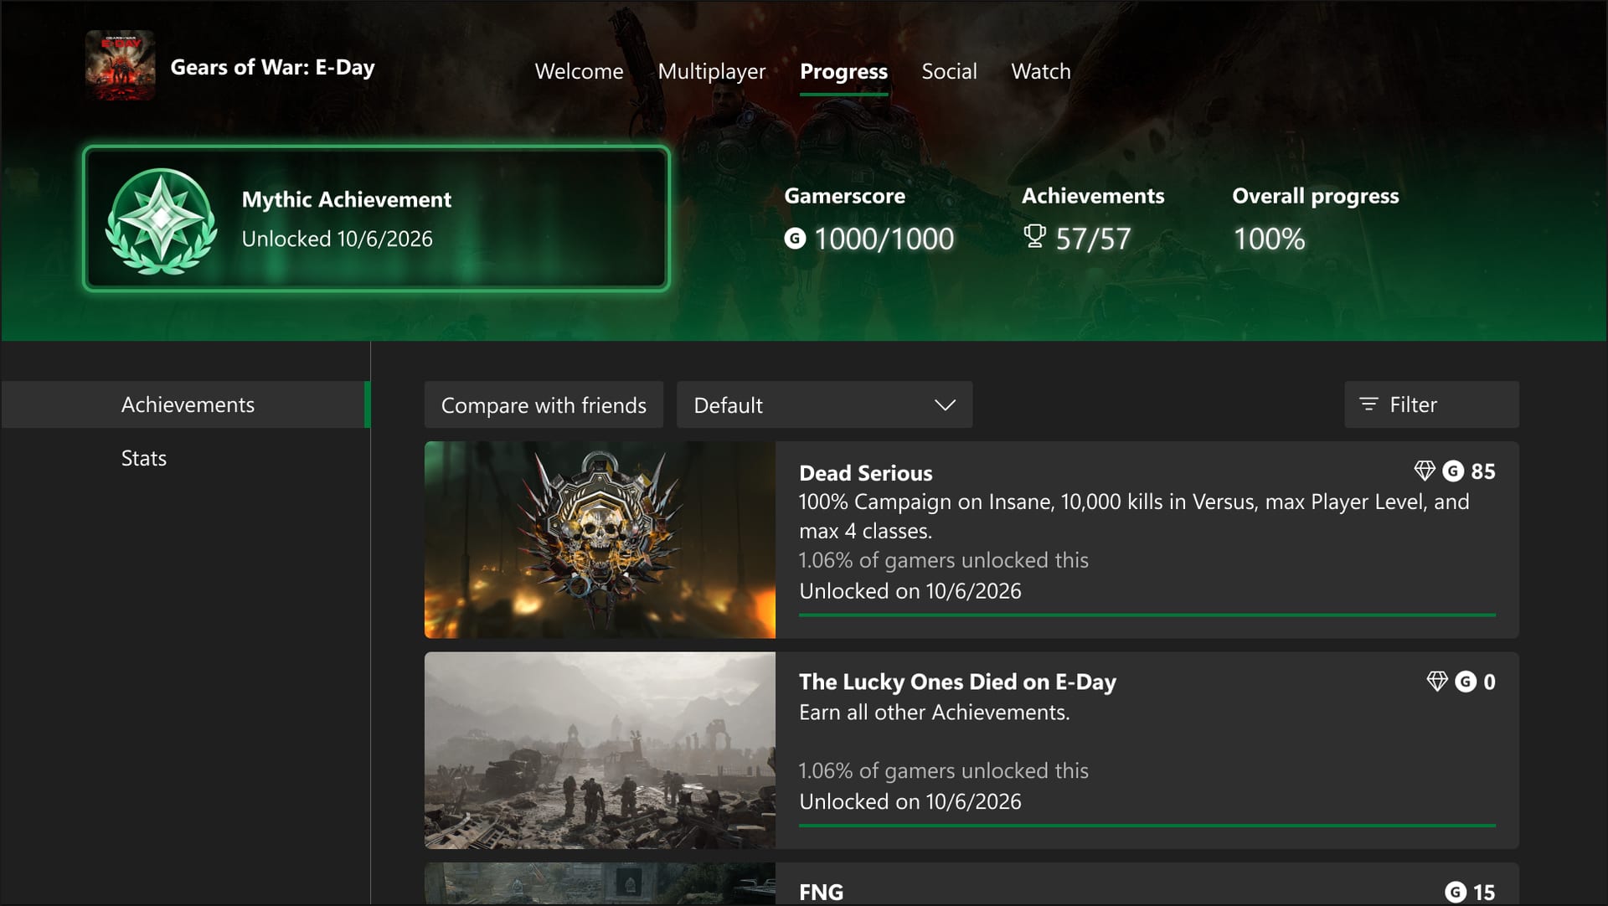The image size is (1608, 906).
Task: Click The Lucky Ones Died progress bar
Action: (x=1147, y=825)
